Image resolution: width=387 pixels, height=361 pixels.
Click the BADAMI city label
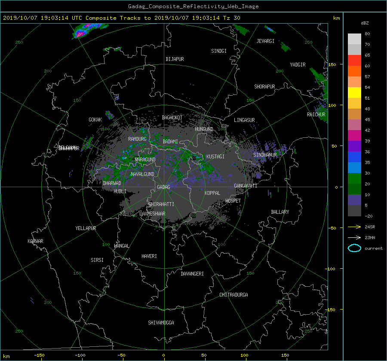(x=170, y=142)
